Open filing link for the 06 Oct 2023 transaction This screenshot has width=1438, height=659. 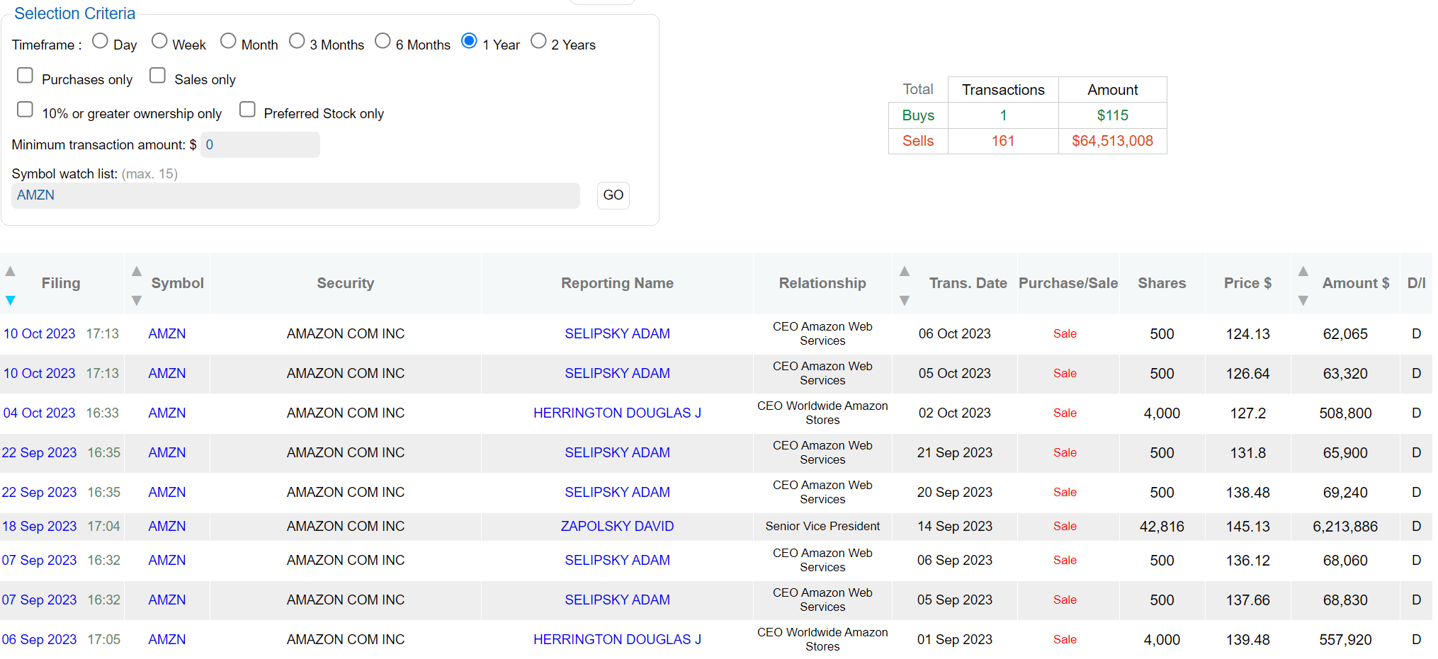39,334
